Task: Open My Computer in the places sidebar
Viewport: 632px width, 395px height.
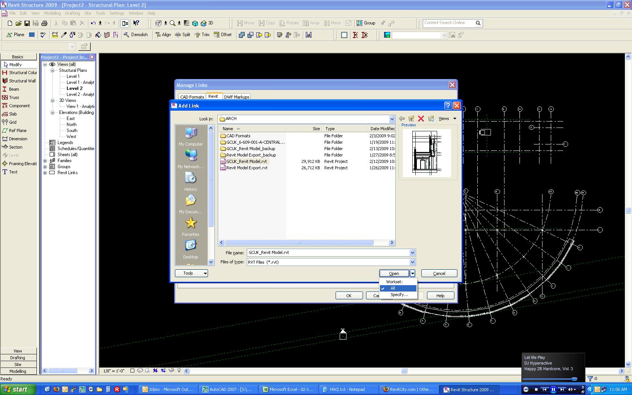Action: tap(191, 137)
